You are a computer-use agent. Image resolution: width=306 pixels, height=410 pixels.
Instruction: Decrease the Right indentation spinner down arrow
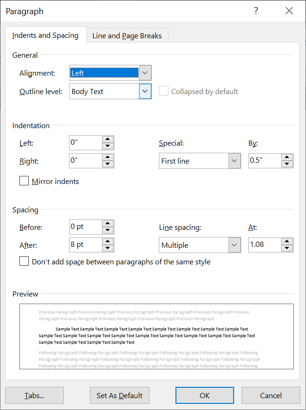click(x=108, y=164)
